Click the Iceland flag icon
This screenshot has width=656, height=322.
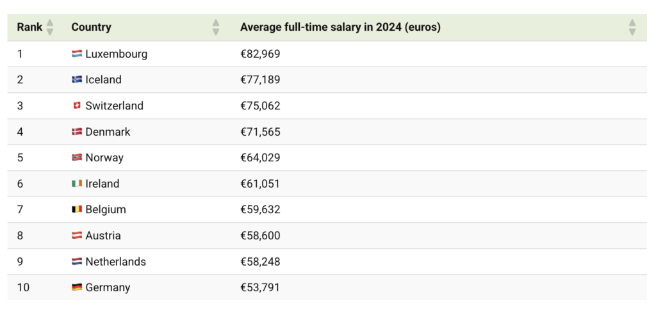(x=77, y=80)
